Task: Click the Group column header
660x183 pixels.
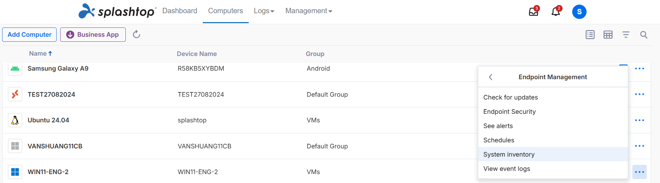Action: [315, 54]
